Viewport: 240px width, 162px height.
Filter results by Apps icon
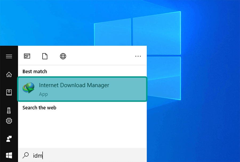27,56
